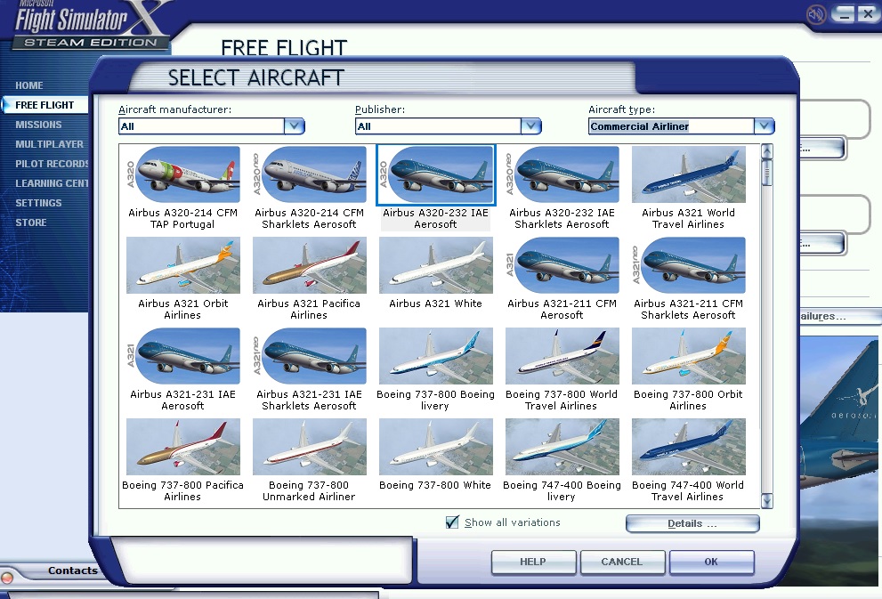
Task: Choose Boeing 747-400 Boeing livery aircraft
Action: (x=562, y=447)
